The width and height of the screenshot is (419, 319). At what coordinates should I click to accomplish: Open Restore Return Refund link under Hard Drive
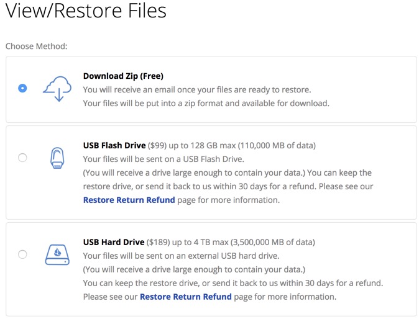pos(186,297)
